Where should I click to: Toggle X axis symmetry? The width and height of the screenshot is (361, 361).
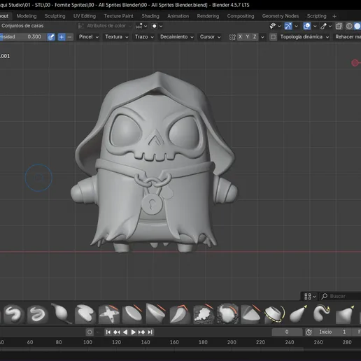pyautogui.click(x=240, y=36)
